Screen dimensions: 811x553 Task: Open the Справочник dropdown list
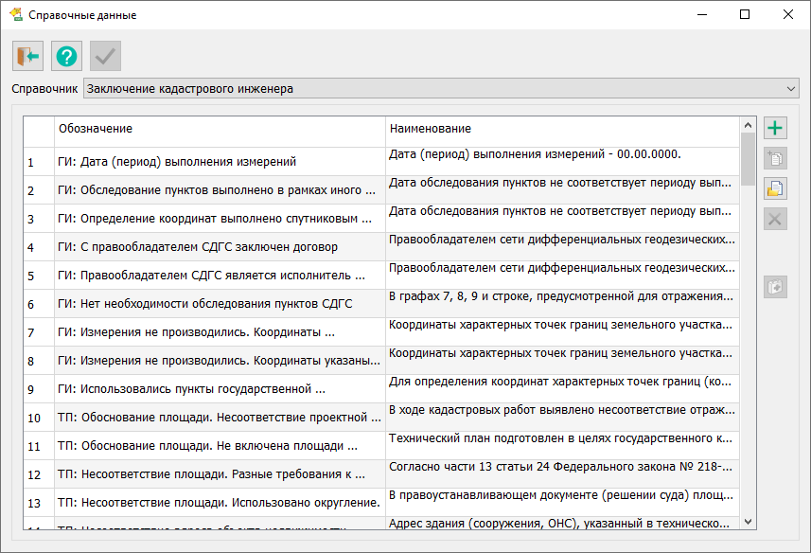791,89
